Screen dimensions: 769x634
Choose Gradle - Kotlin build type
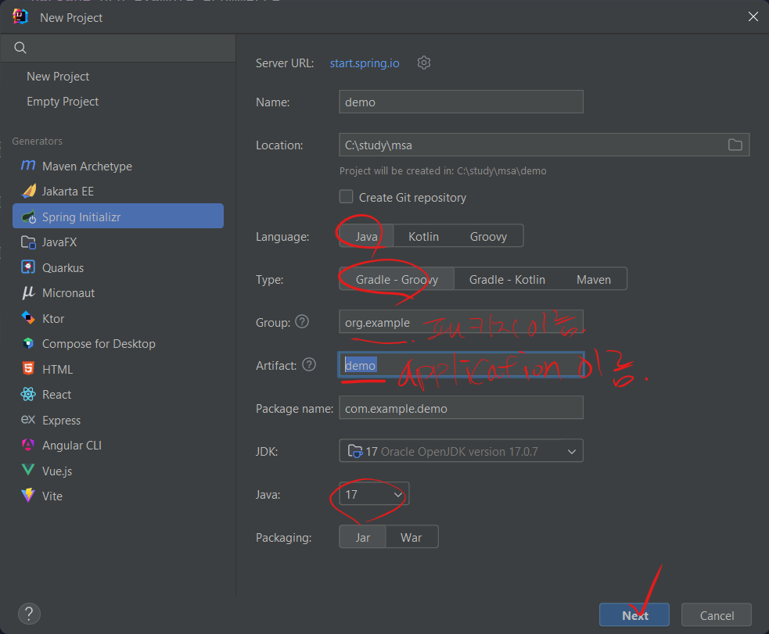[x=507, y=279]
